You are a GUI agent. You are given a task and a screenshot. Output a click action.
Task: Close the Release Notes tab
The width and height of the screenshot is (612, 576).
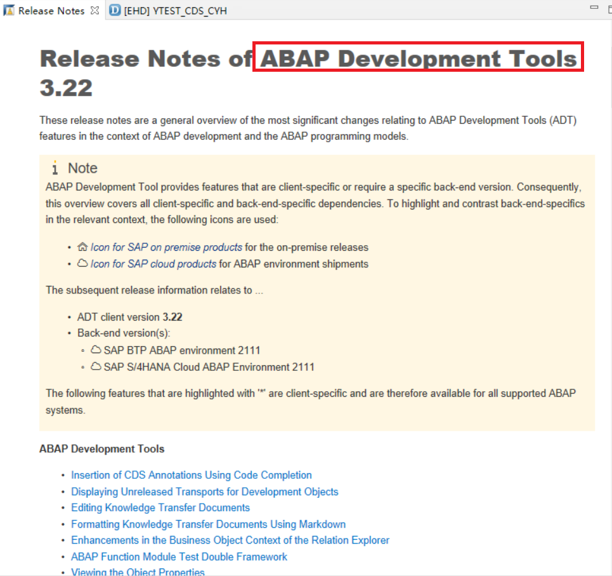pyautogui.click(x=94, y=11)
